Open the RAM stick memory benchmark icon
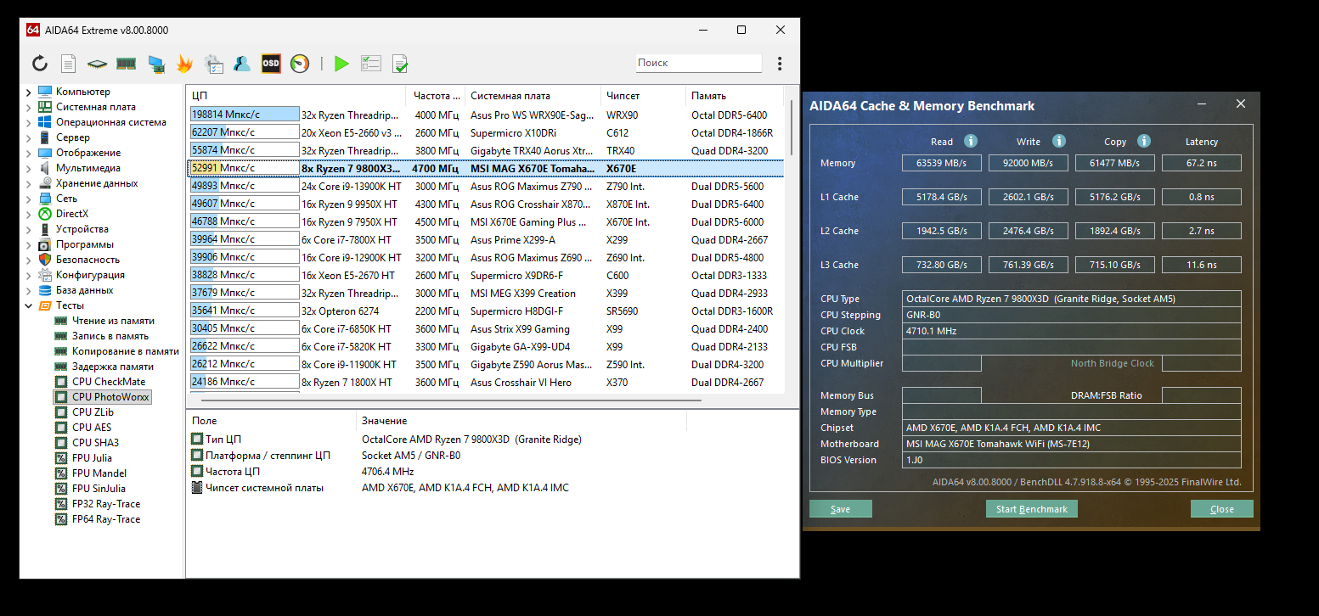 pos(127,64)
